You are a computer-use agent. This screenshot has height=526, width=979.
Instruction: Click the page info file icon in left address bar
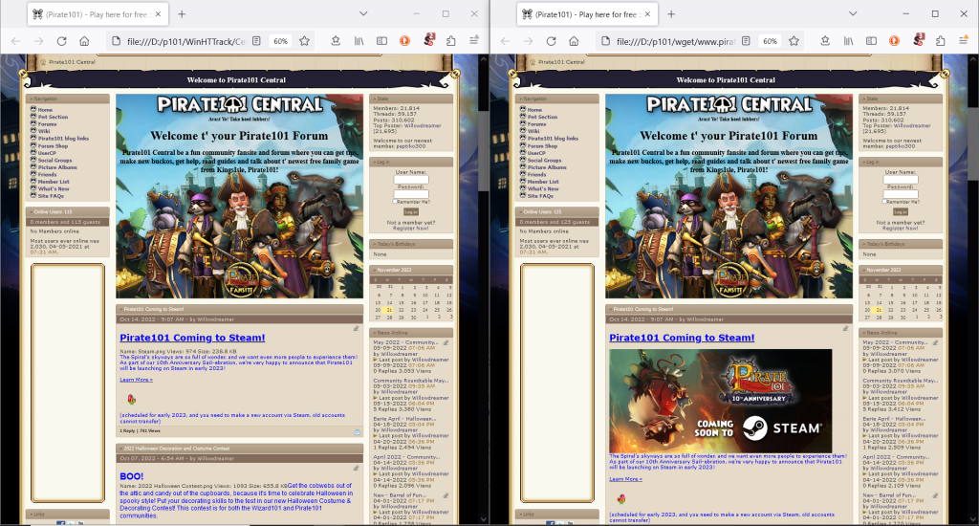[x=116, y=41]
